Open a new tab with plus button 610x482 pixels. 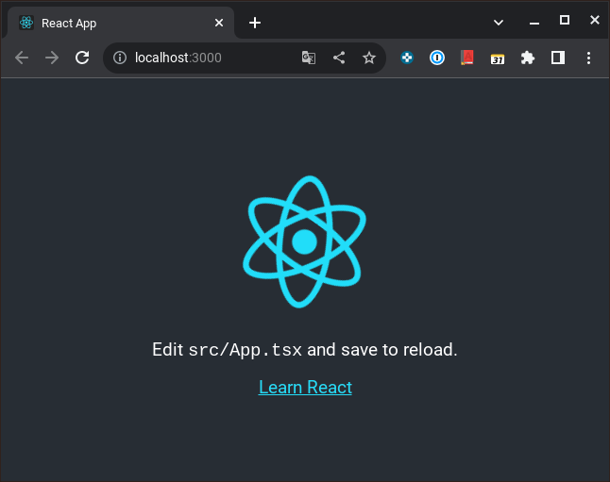255,23
